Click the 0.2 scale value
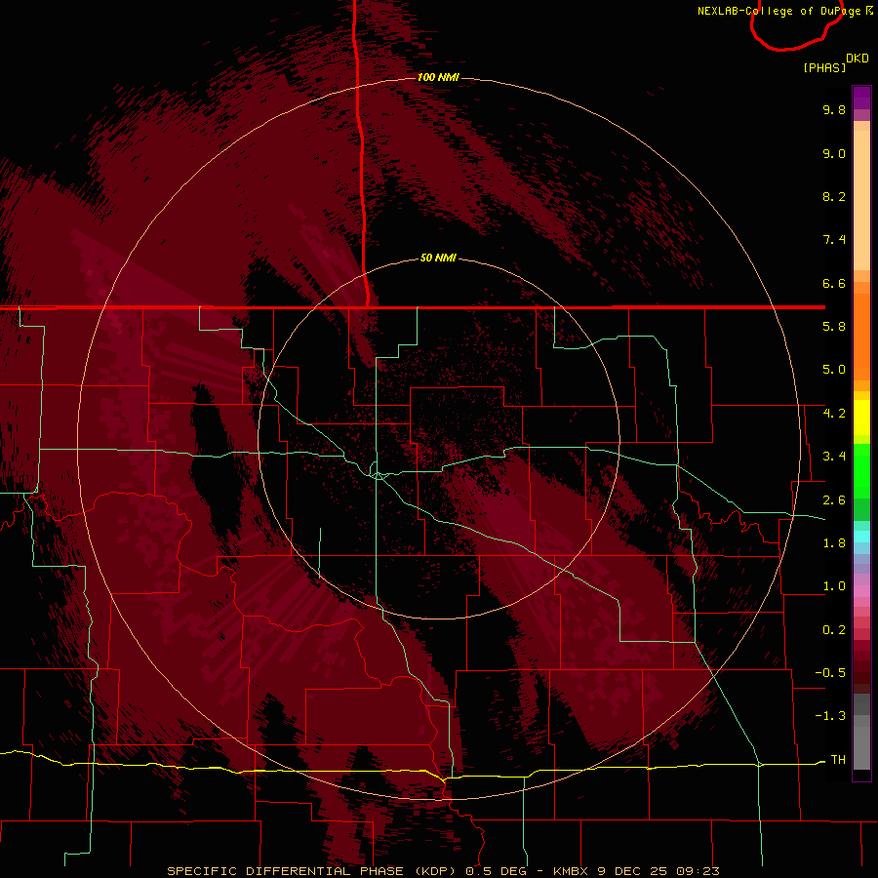878x878 pixels. [x=834, y=630]
